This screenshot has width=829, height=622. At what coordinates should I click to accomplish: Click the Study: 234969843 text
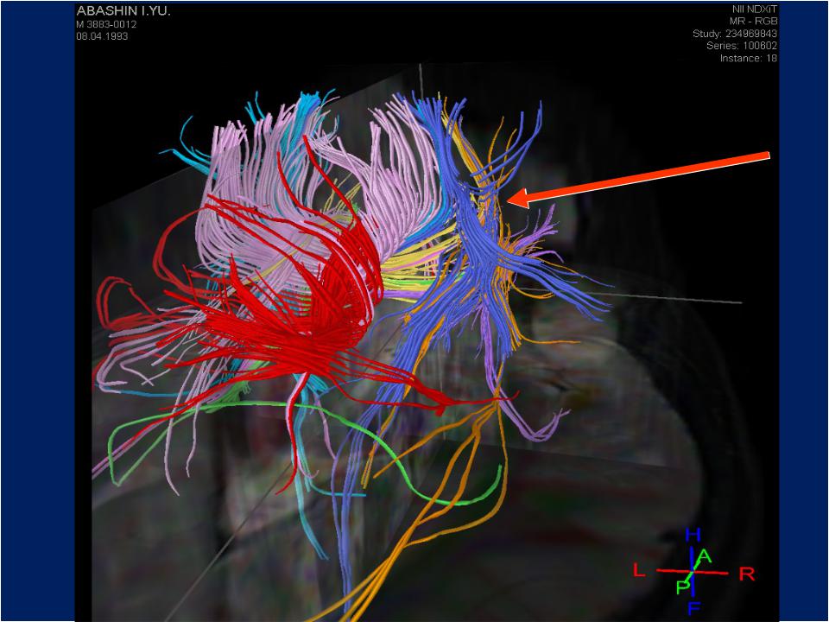[735, 34]
